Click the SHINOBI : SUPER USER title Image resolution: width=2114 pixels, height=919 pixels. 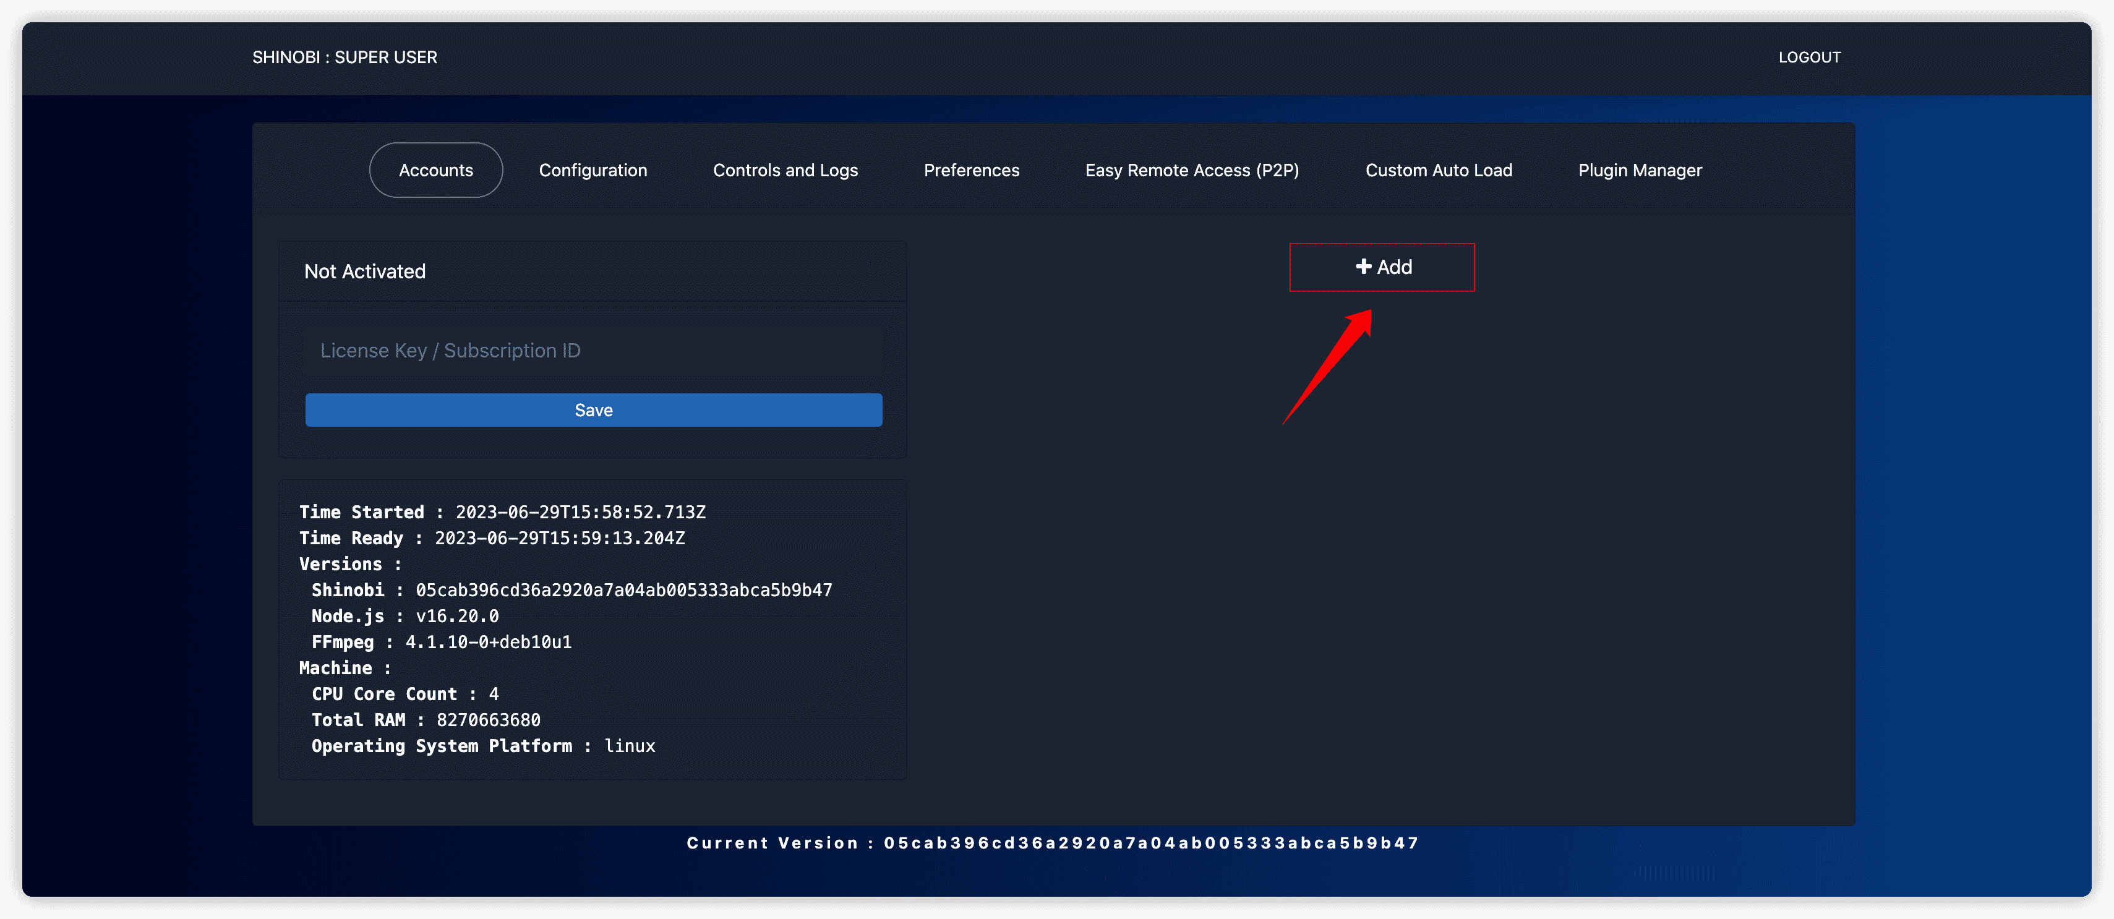(344, 58)
